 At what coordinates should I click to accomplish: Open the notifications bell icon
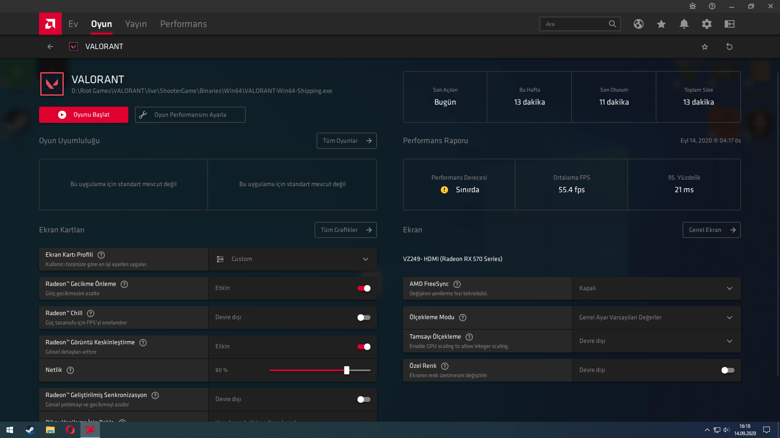coord(684,24)
